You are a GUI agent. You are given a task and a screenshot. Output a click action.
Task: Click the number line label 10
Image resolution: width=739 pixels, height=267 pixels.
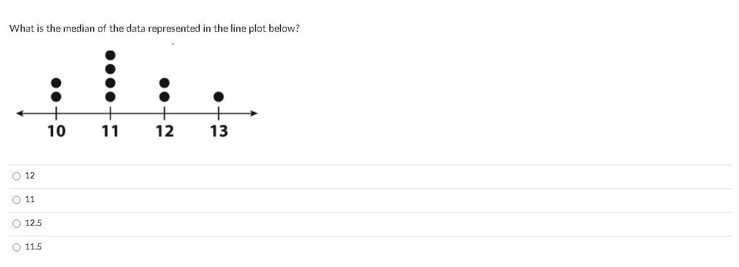coord(56,131)
